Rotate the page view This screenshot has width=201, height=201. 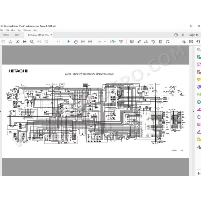168,42
